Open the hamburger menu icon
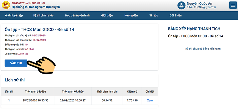 pyautogui.click(x=233, y=5)
